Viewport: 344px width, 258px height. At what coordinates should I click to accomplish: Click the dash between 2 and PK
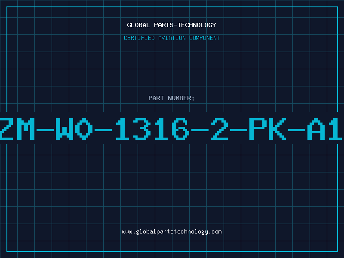[x=239, y=130]
